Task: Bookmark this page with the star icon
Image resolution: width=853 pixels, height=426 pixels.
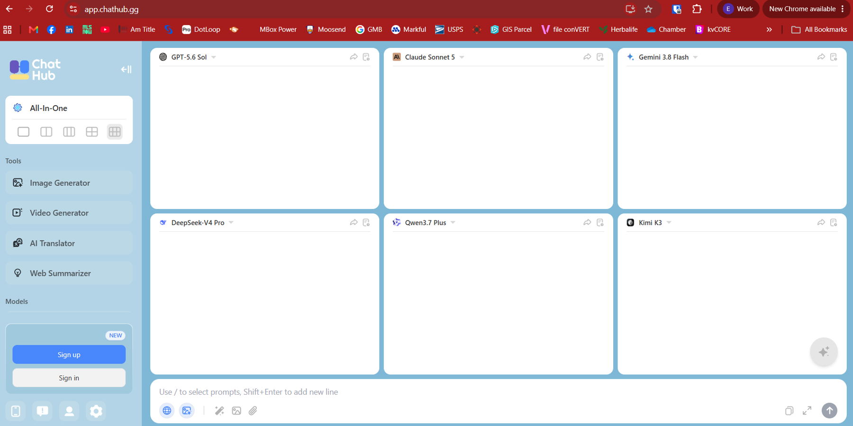Action: click(x=648, y=9)
